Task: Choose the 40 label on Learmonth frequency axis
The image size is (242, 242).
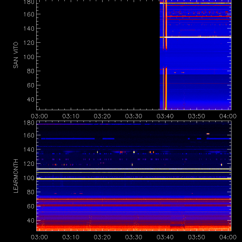Action: [x=31, y=221]
